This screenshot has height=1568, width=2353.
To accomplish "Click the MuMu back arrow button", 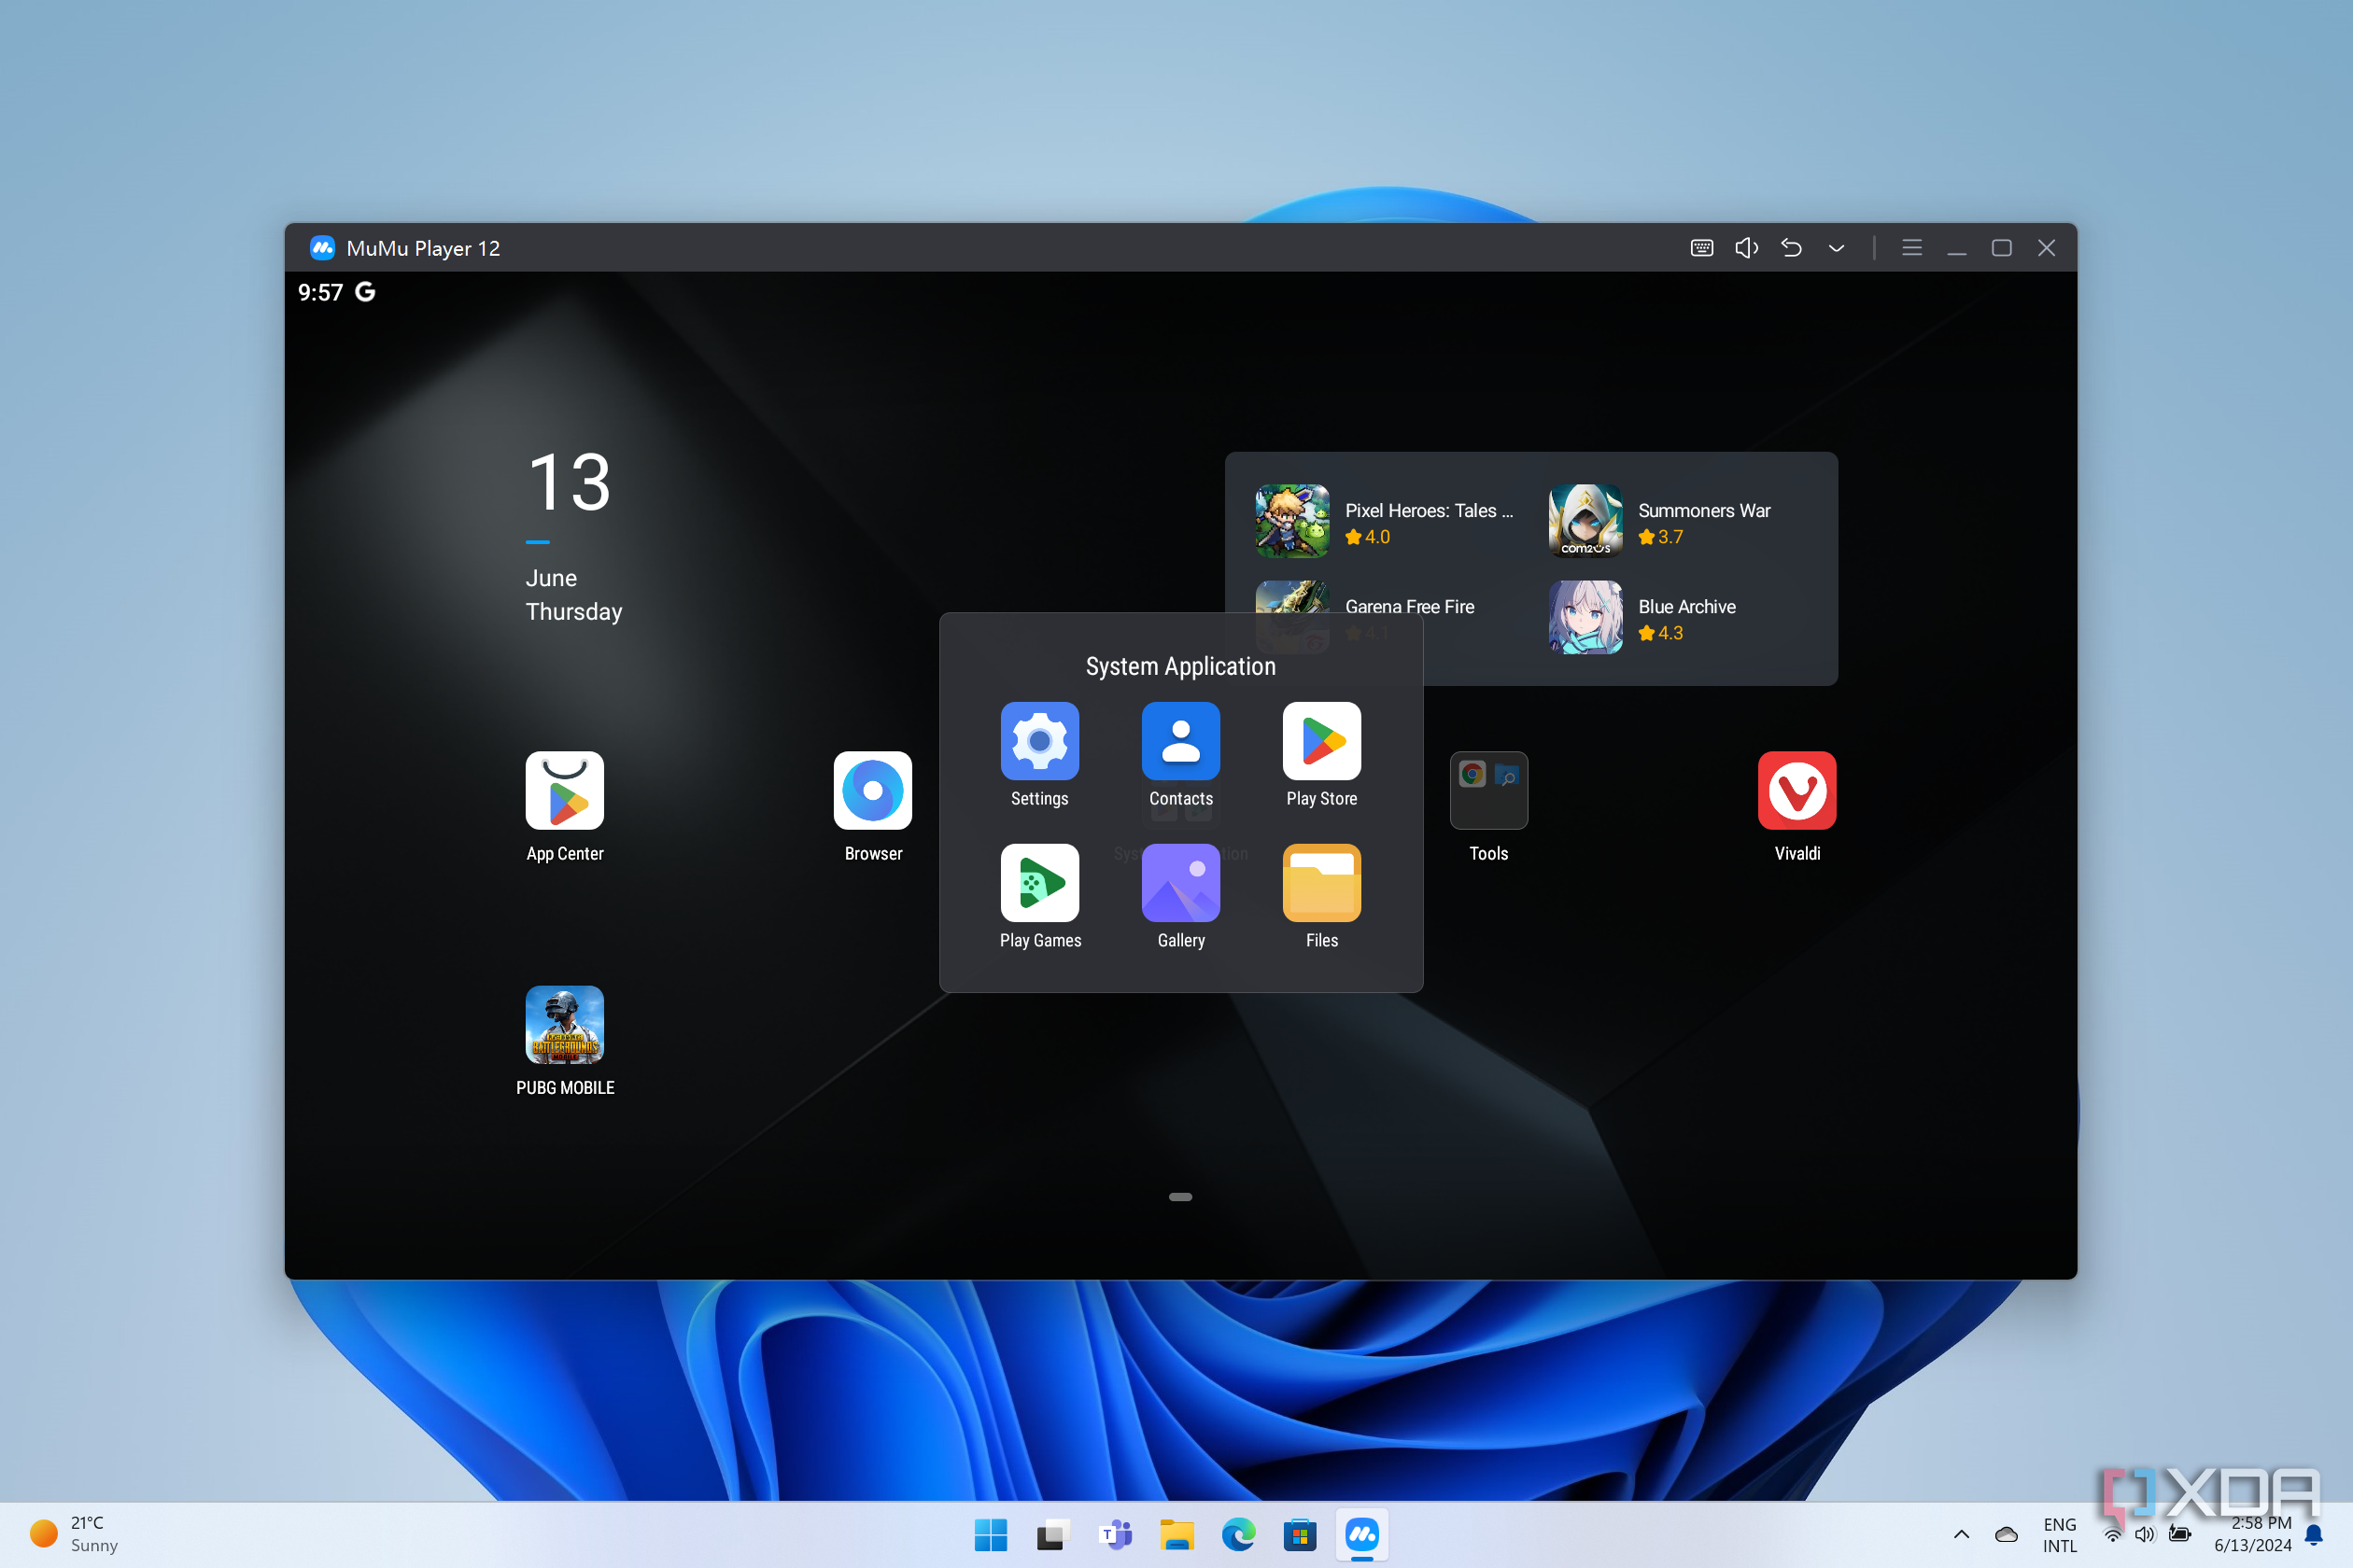I will point(1791,248).
